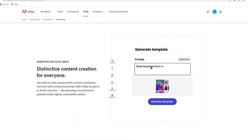Open the Design assets tool
This screenshot has height=140, width=248.
point(112,89)
